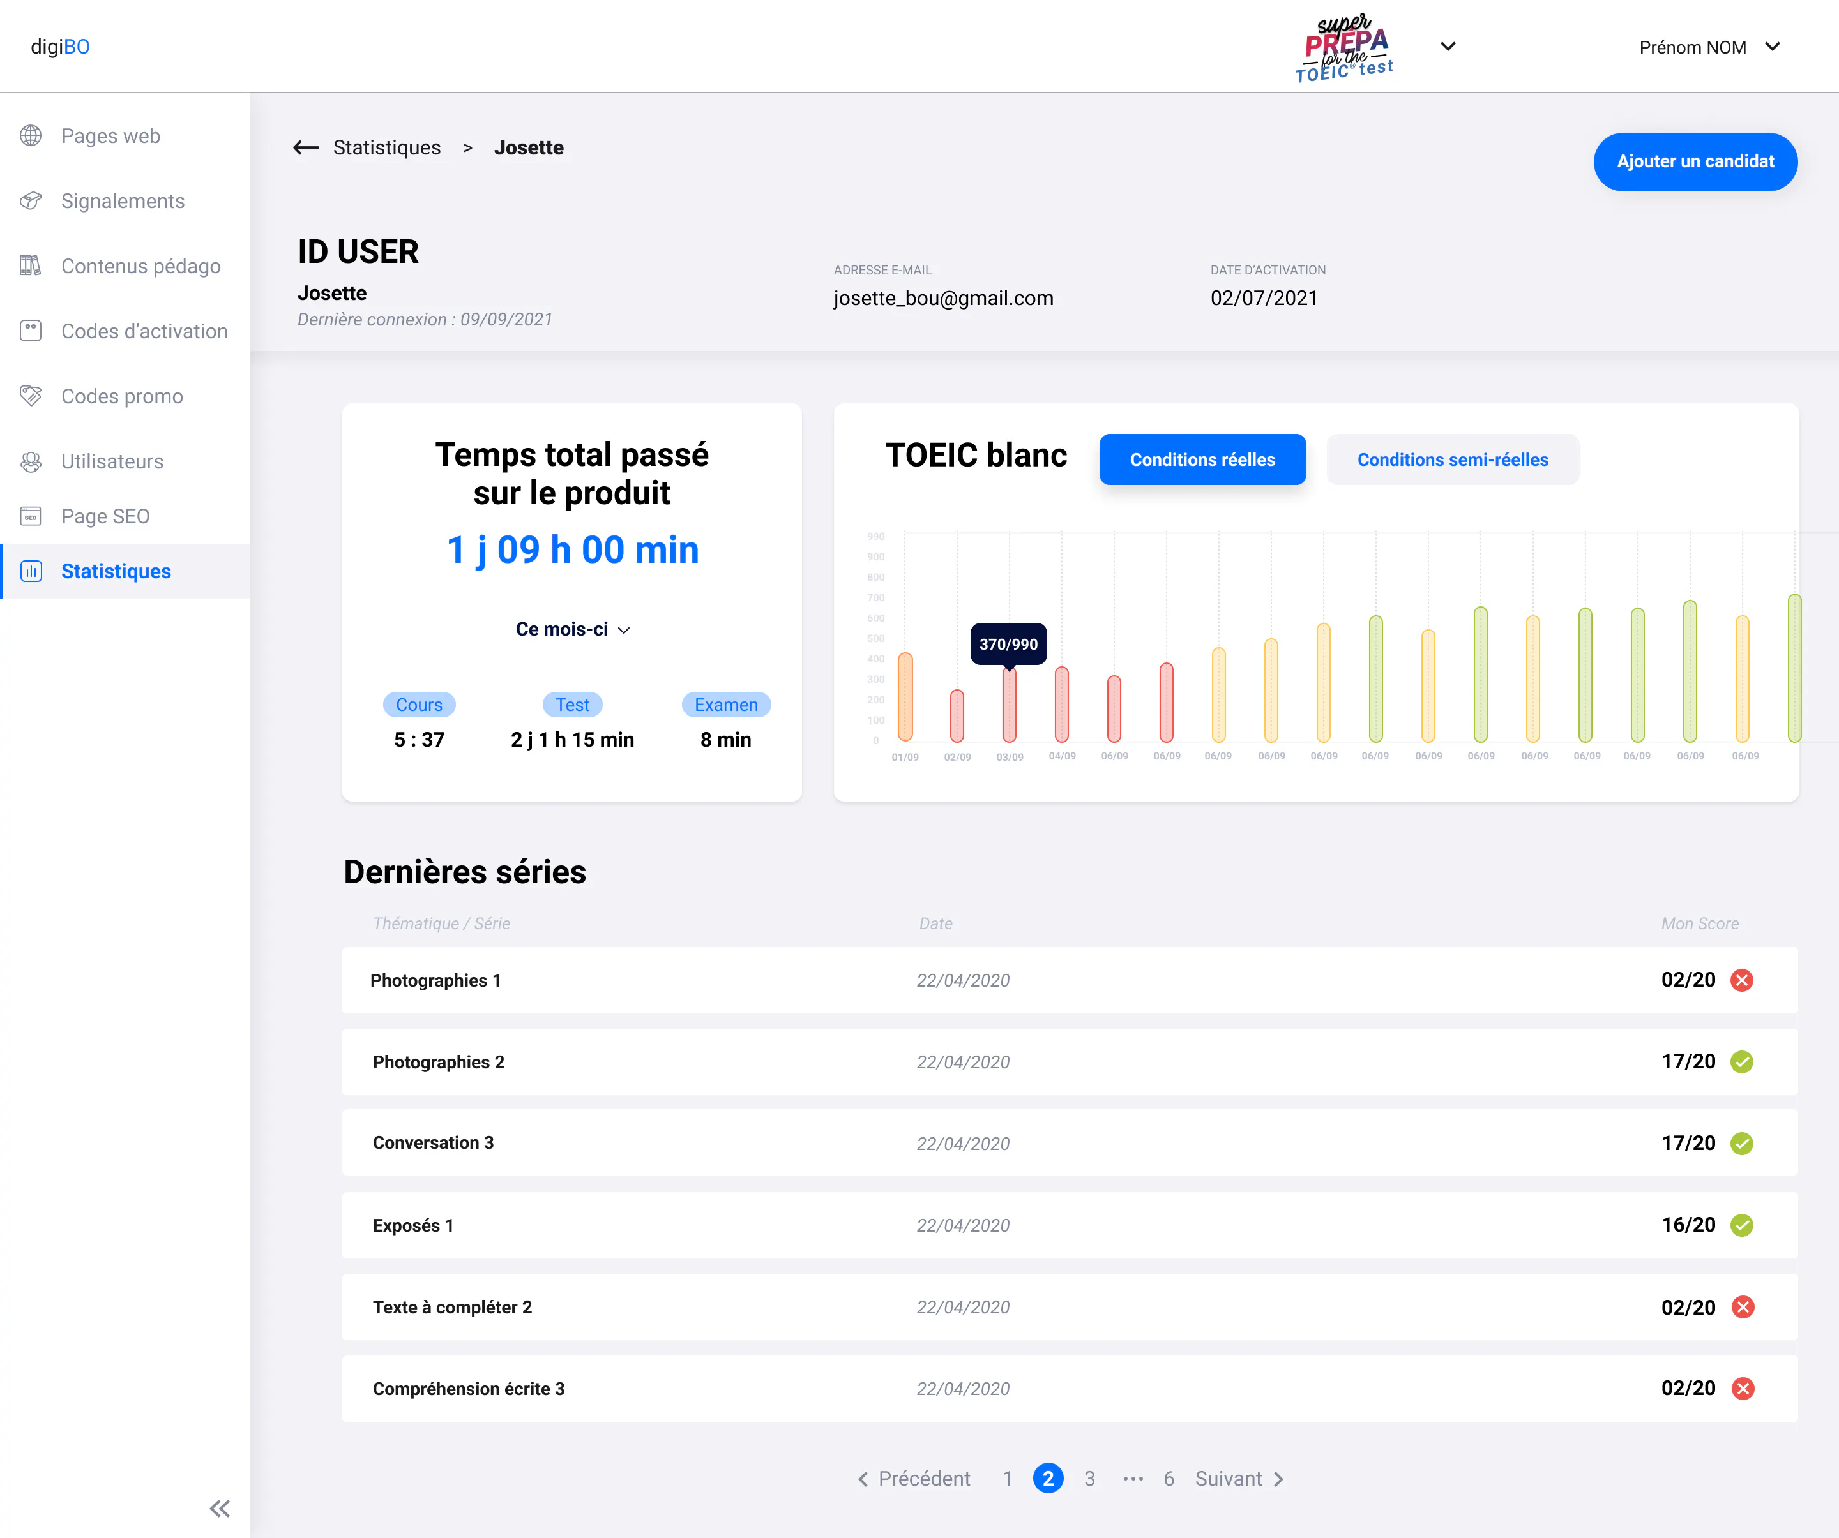
Task: Open the Signalements section
Action: 123,200
